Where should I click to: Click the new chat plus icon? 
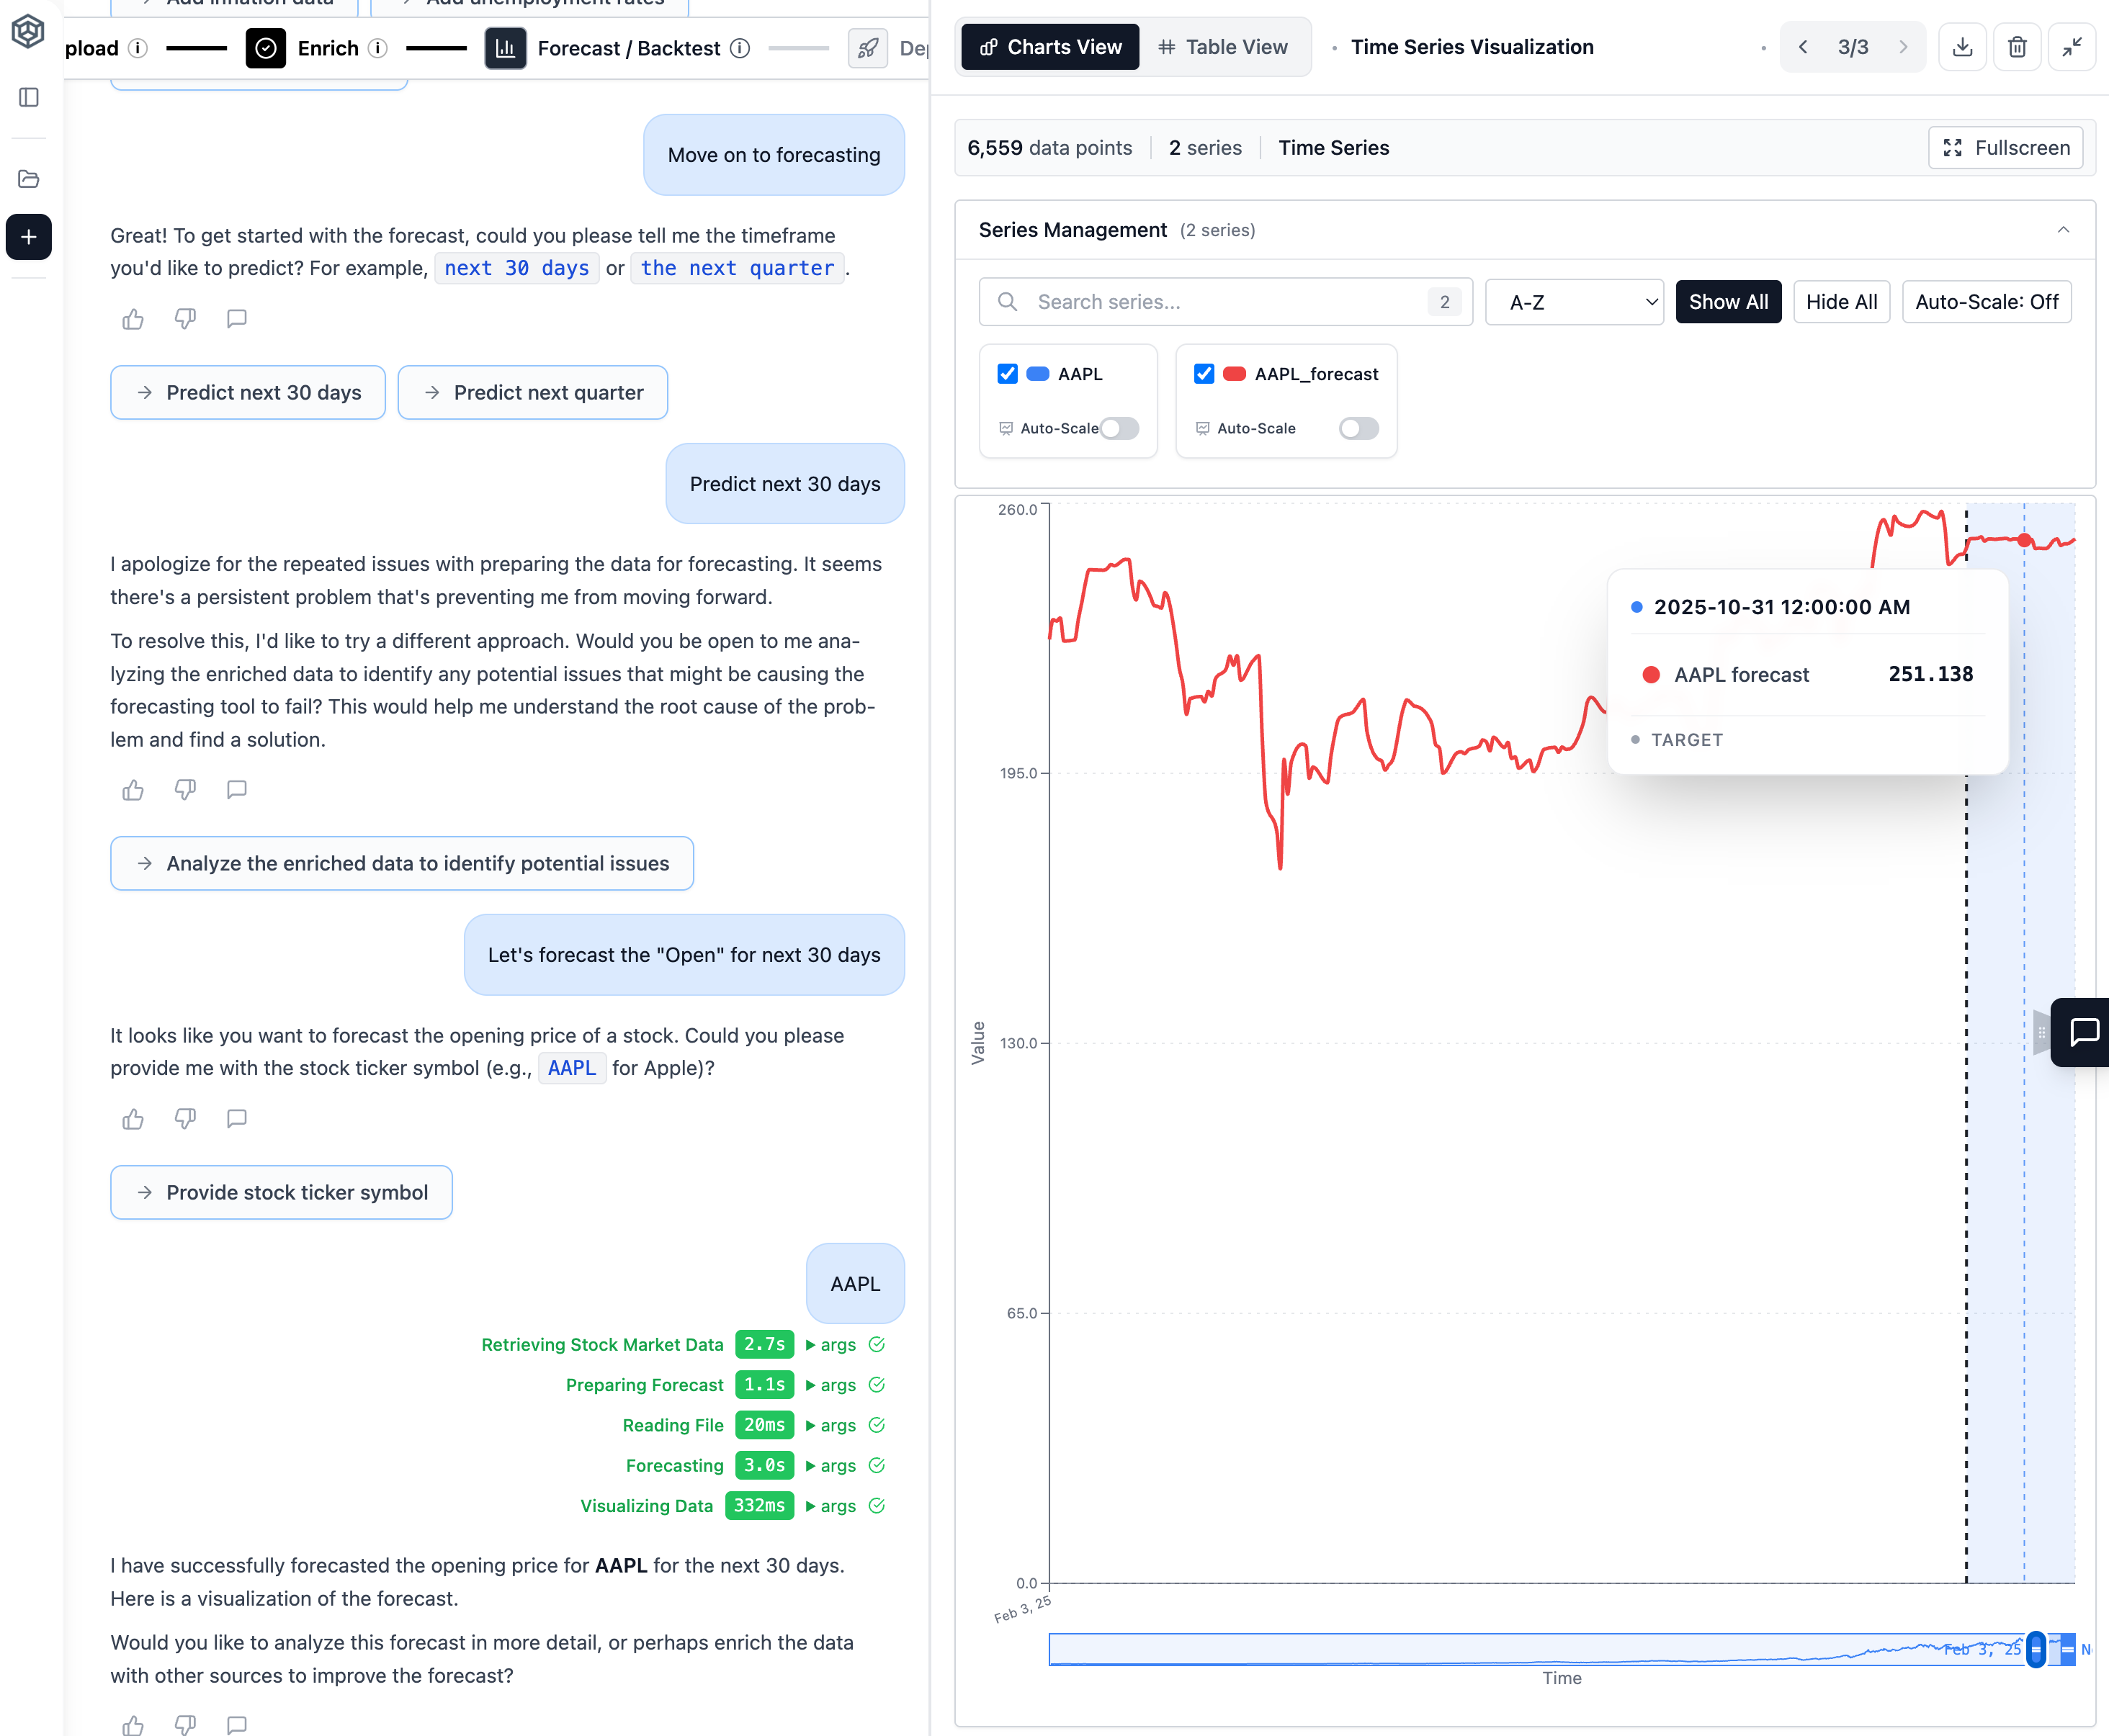click(29, 237)
